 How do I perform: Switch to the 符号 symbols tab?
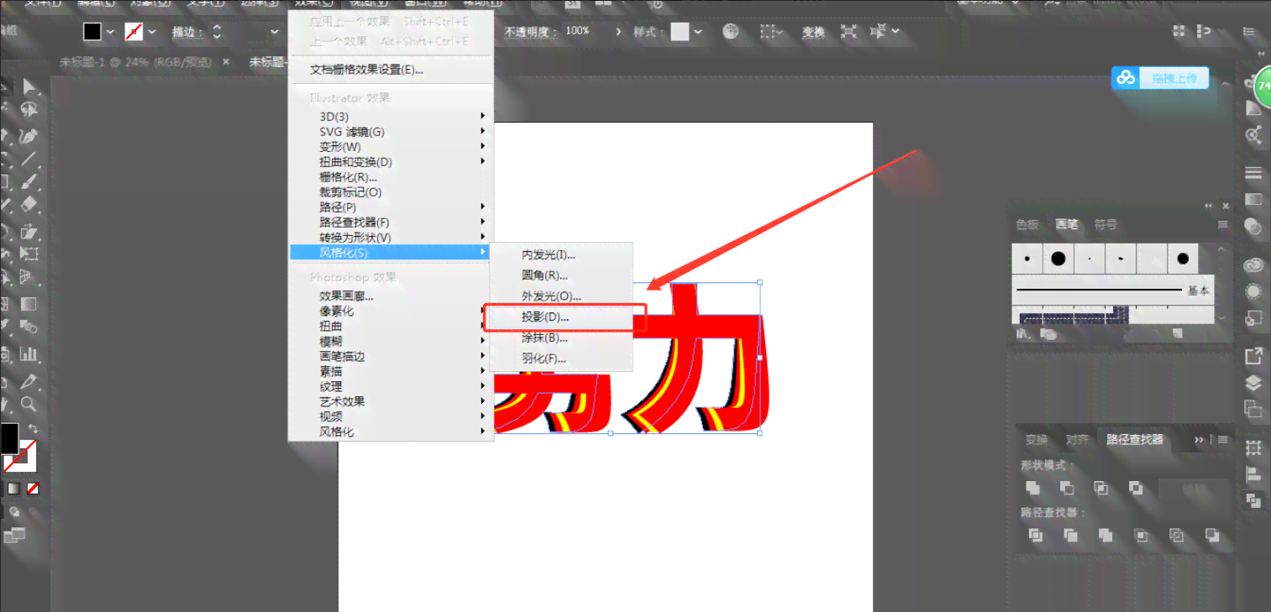click(1106, 225)
